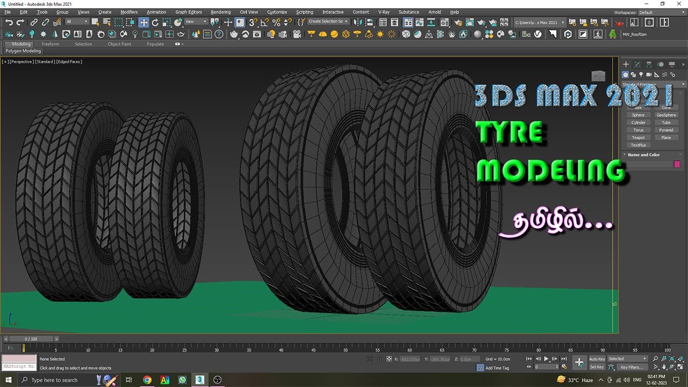Activate the Select Object tool
Image resolution: width=688 pixels, height=387 pixels.
(x=95, y=22)
